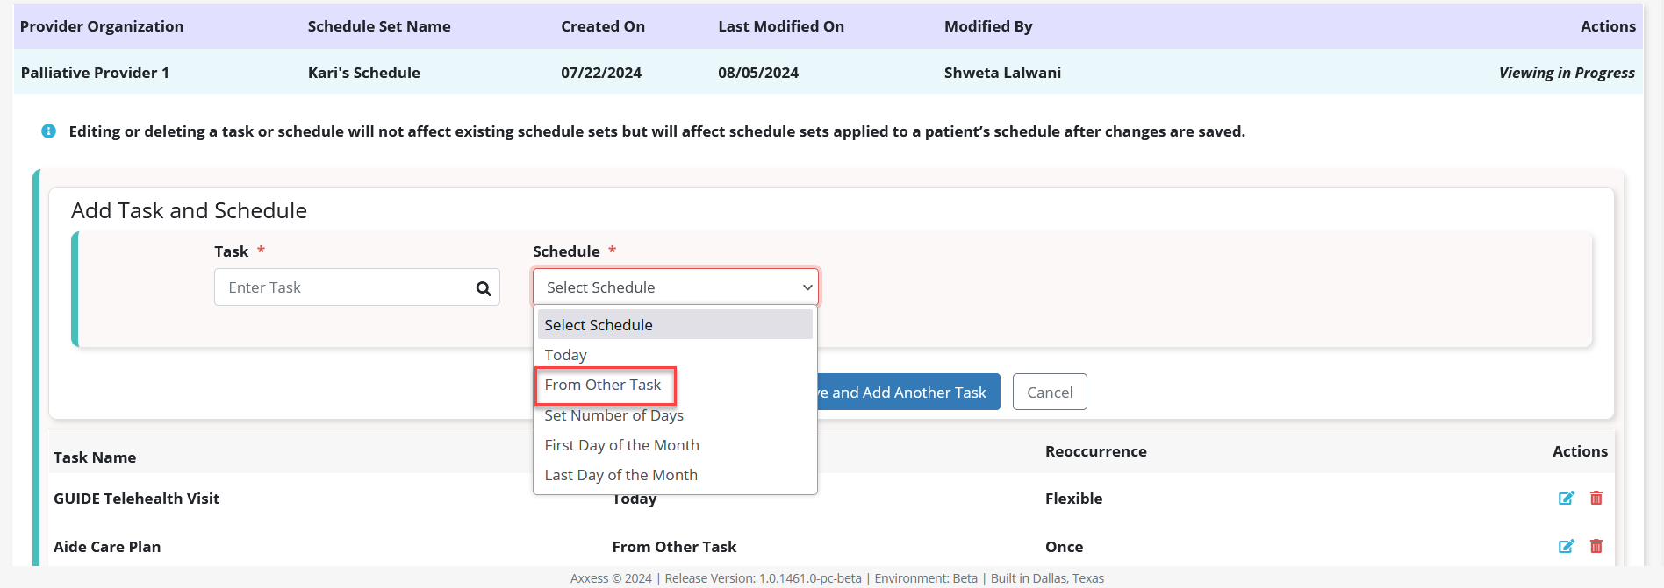Click the Task Name column header
Screen dimensions: 1664x588
[95, 457]
